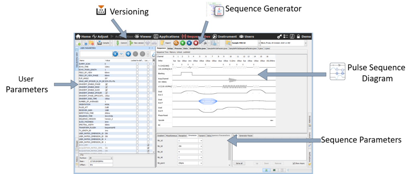The width and height of the screenshot is (411, 174).
Task: Compile the sequence
Action: tap(103, 43)
